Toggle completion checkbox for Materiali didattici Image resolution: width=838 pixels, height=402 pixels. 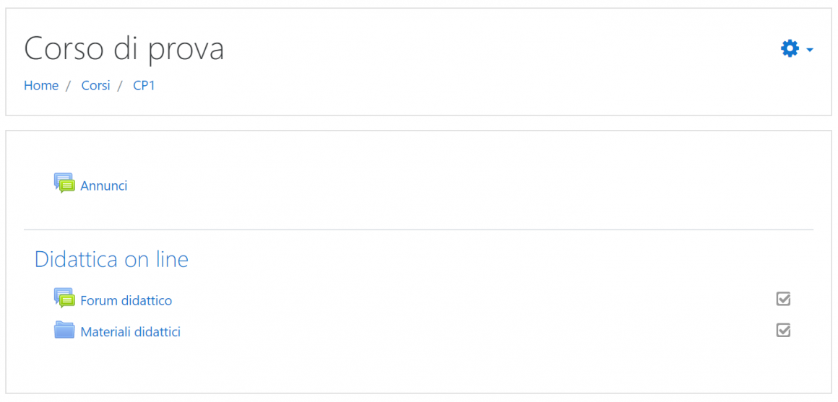783,331
